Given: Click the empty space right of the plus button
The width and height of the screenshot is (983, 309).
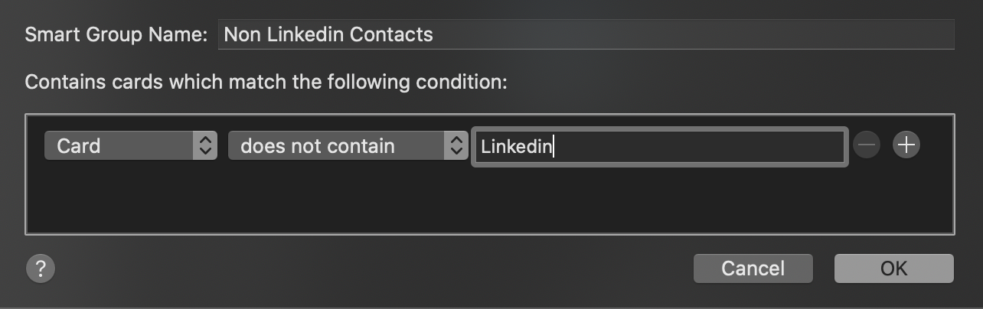Looking at the screenshot, I should click(936, 145).
